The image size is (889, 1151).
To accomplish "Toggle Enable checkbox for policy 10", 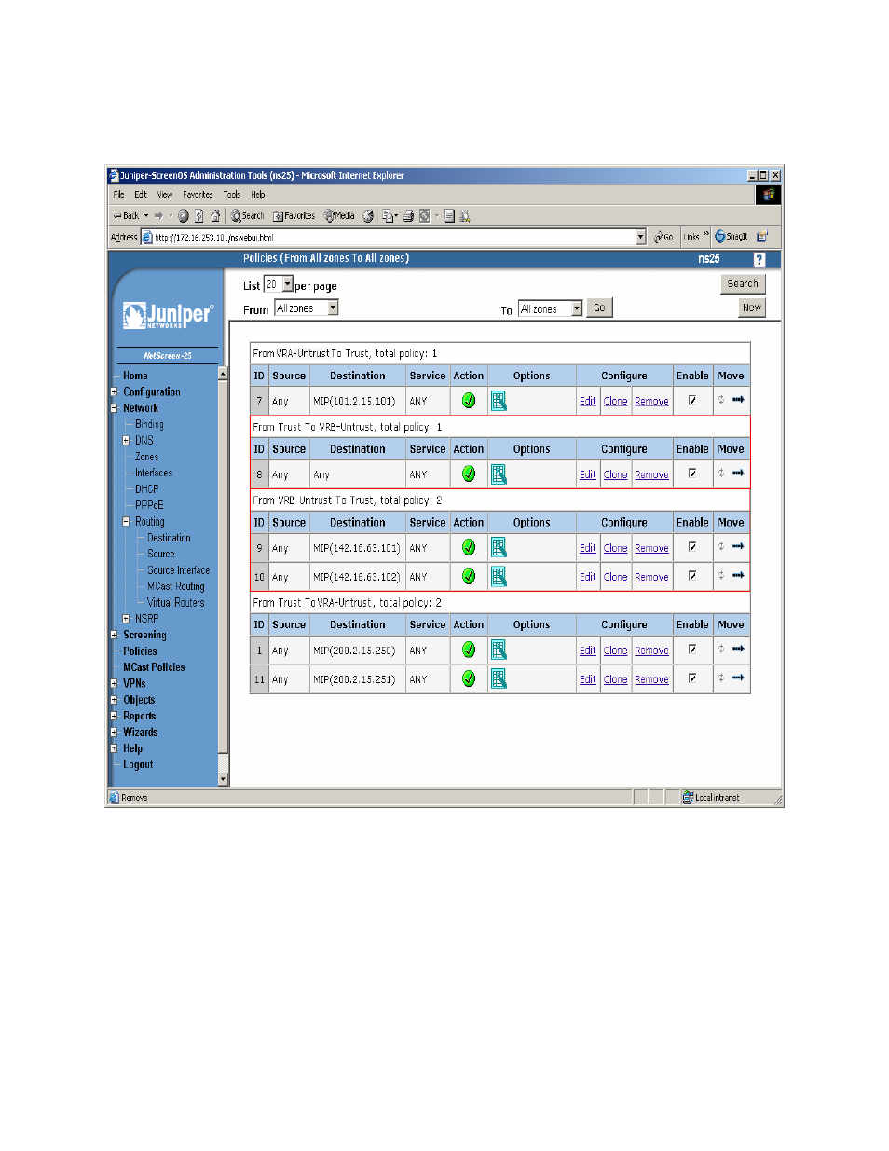I will tap(692, 576).
